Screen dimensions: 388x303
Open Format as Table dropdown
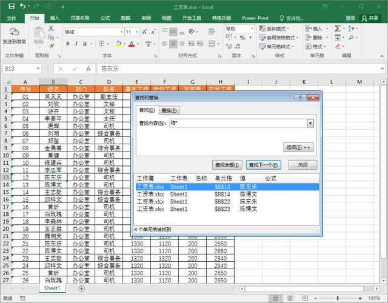[x=279, y=38]
